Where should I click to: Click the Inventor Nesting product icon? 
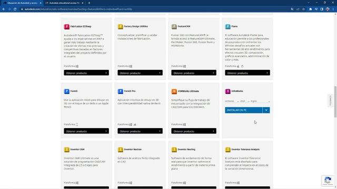coord(174,150)
